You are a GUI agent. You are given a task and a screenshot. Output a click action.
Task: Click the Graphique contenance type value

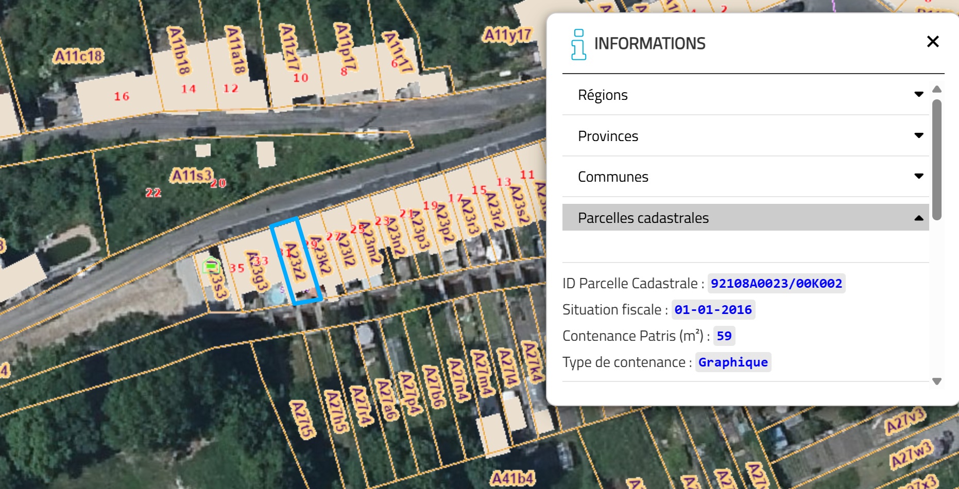(732, 362)
